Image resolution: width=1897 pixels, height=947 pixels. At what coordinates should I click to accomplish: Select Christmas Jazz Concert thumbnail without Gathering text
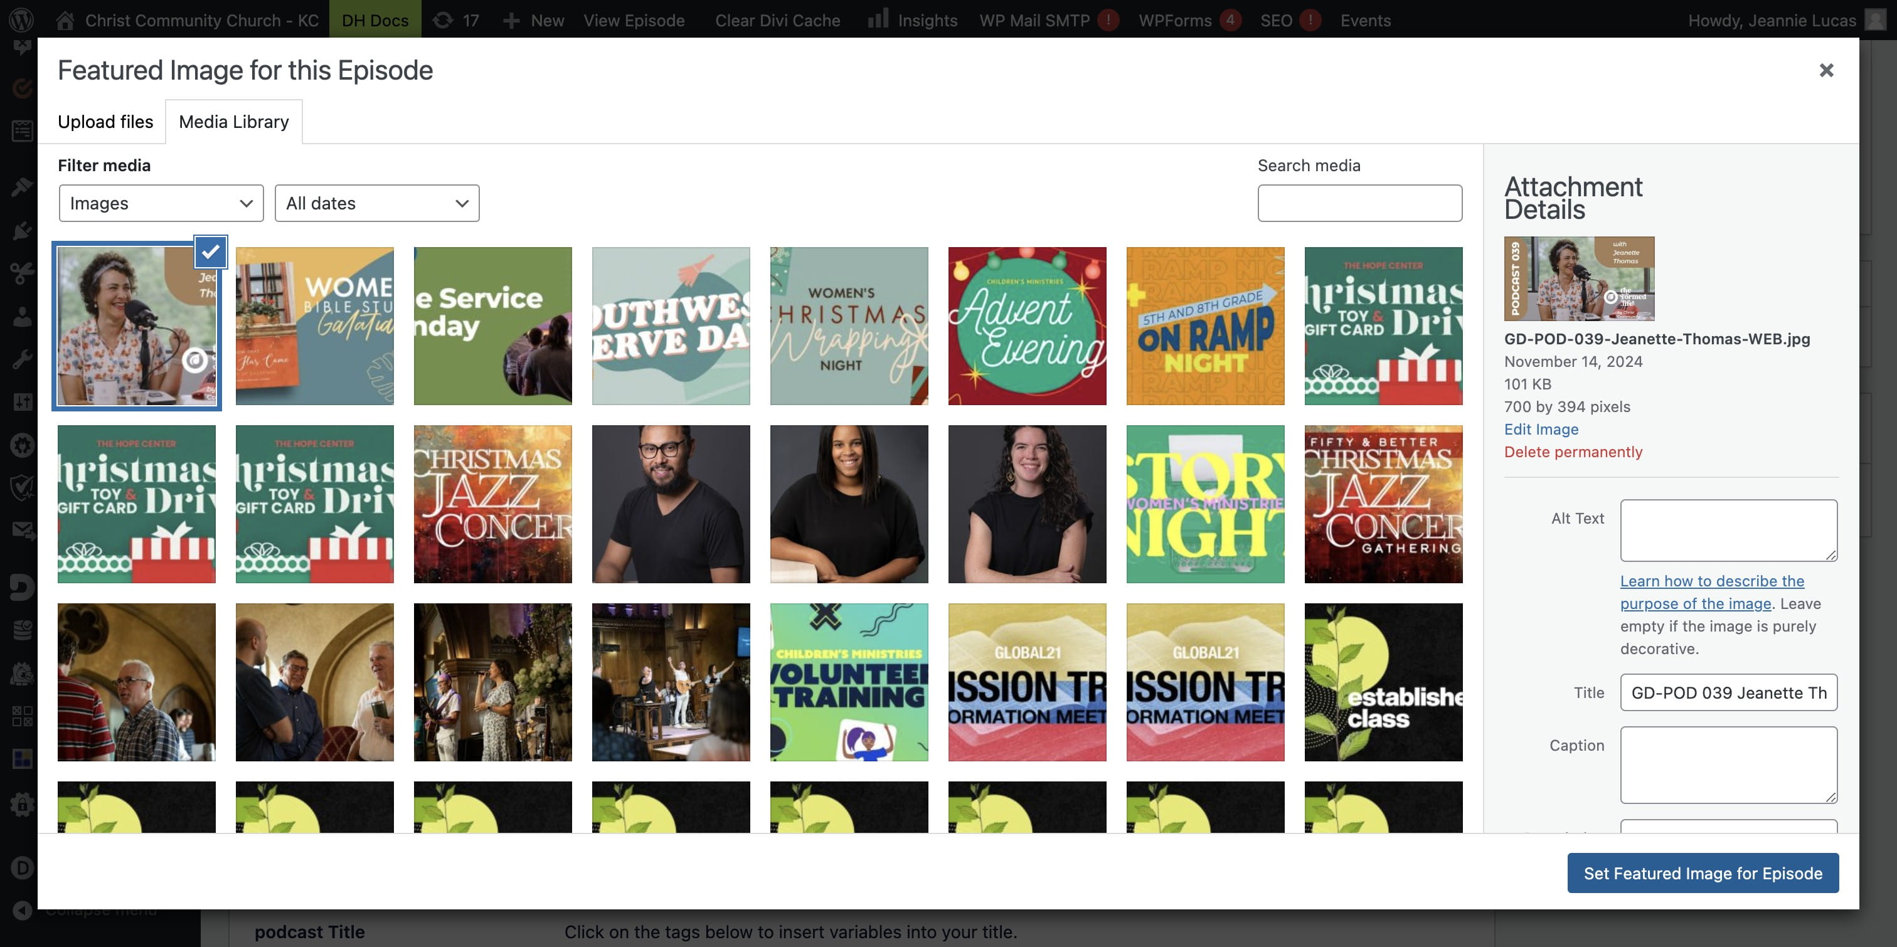coord(492,504)
